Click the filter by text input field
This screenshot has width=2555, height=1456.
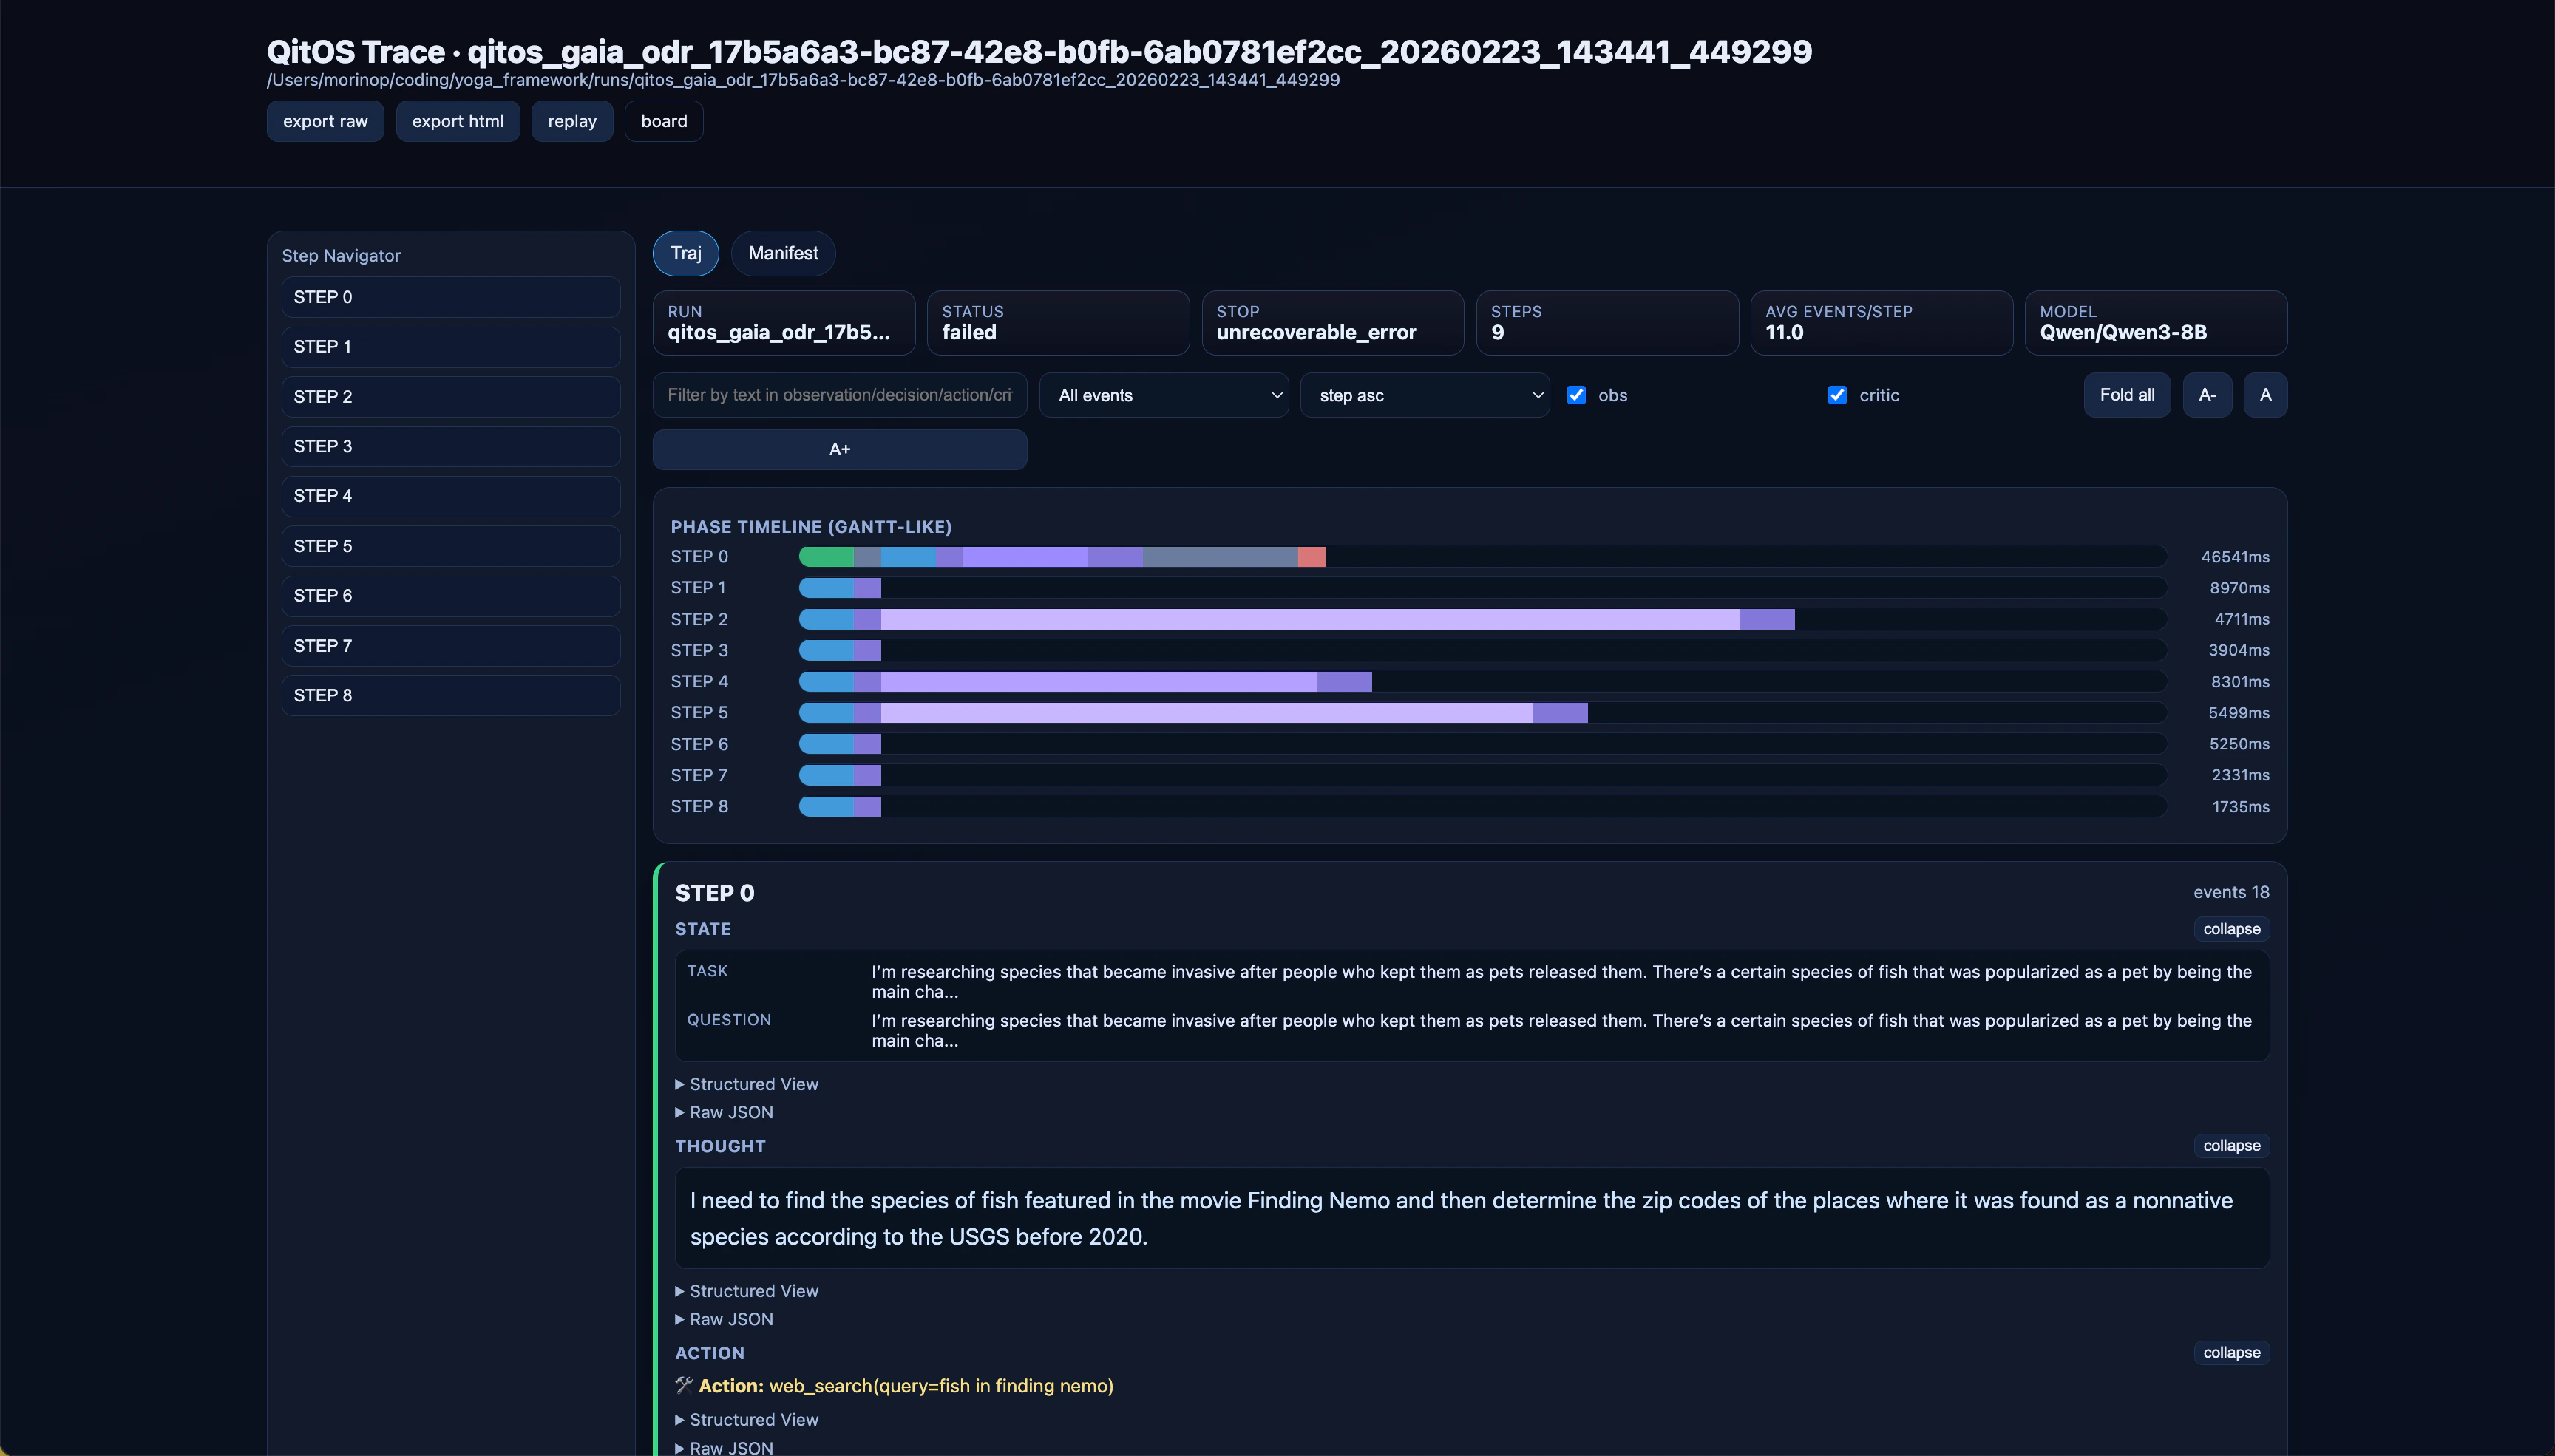[x=839, y=395]
